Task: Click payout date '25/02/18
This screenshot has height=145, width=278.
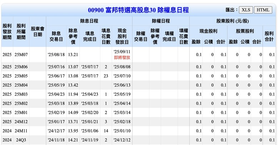Action: 122,122
